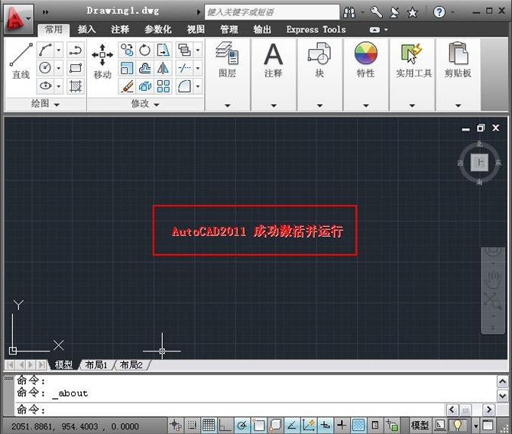Click the keyword search input field

272,12
